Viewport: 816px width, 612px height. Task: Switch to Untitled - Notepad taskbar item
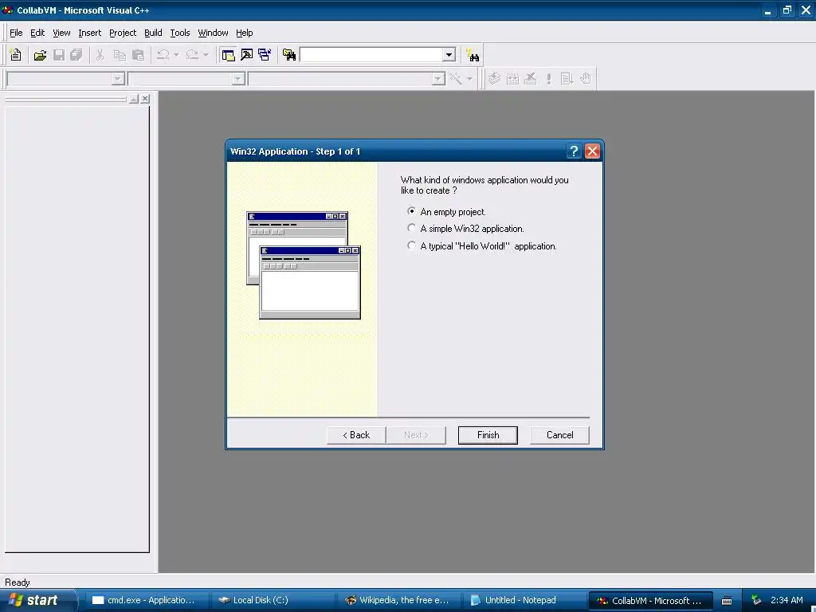point(524,601)
